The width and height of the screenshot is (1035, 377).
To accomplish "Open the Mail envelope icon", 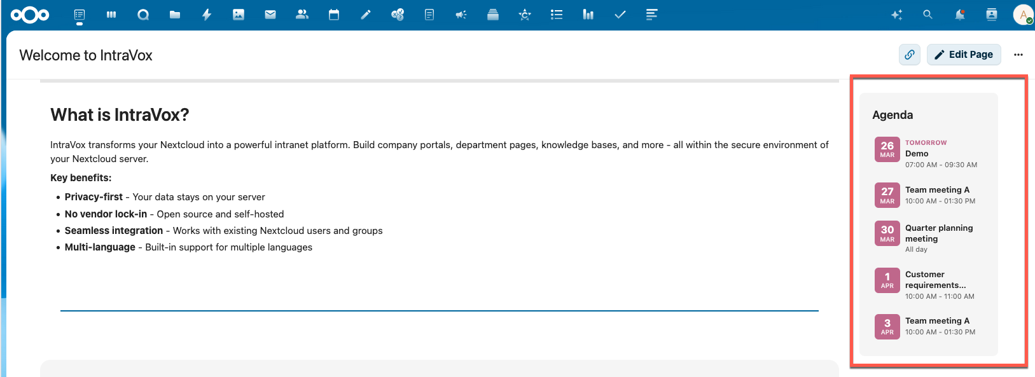I will (x=270, y=15).
